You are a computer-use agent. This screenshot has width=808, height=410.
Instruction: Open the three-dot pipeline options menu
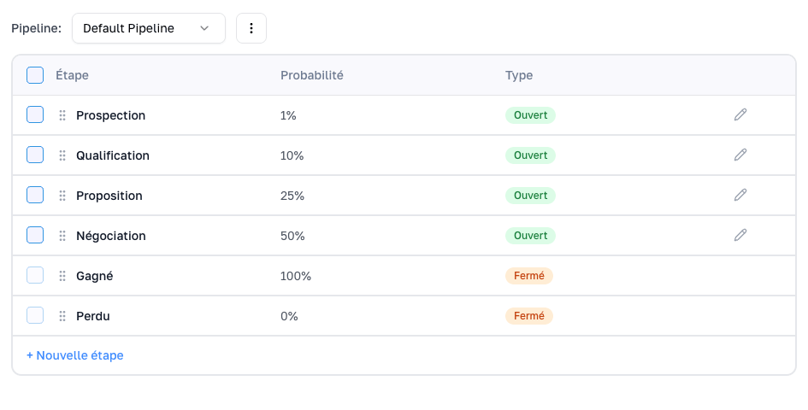[251, 28]
